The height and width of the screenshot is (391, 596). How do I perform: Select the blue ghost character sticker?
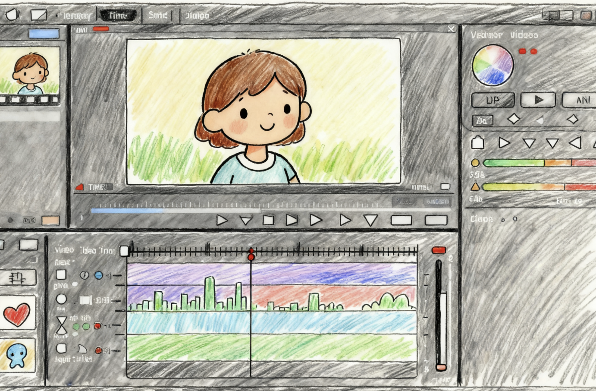point(17,355)
